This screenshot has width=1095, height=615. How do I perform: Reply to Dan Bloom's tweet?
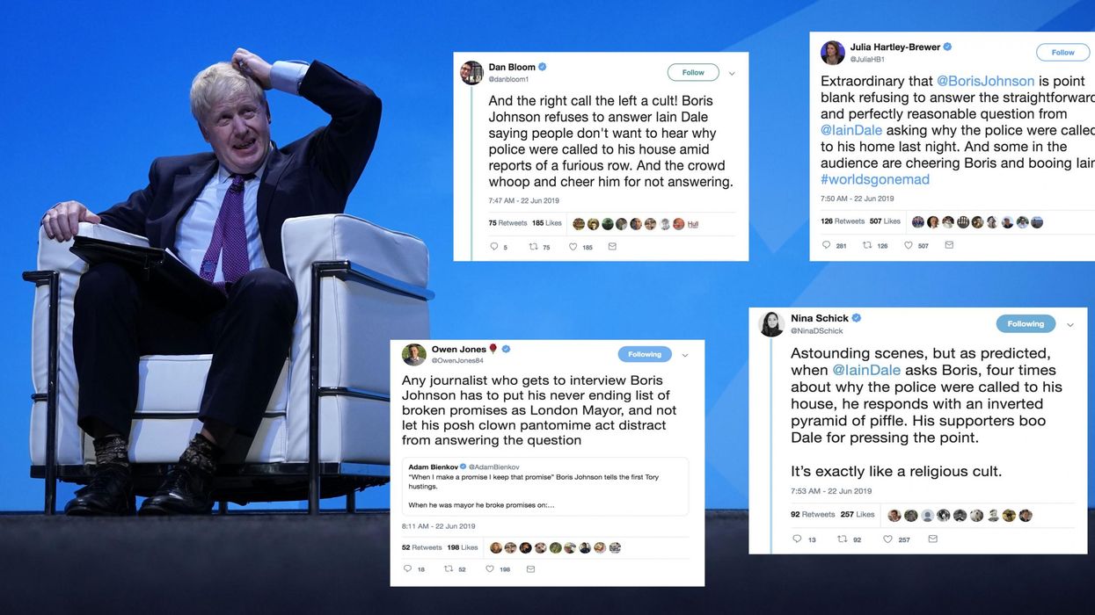click(x=493, y=247)
